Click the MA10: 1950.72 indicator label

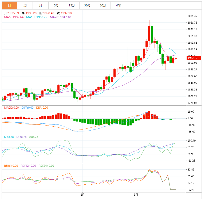37,17
